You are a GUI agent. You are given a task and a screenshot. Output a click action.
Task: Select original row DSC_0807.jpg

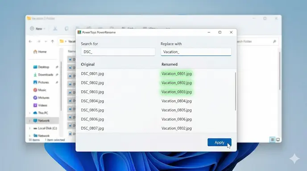coord(92,128)
